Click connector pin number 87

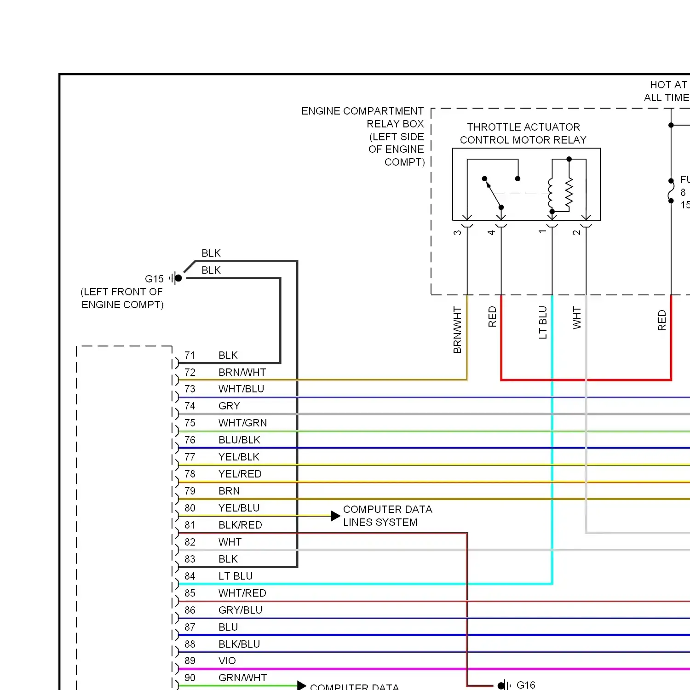click(x=190, y=627)
